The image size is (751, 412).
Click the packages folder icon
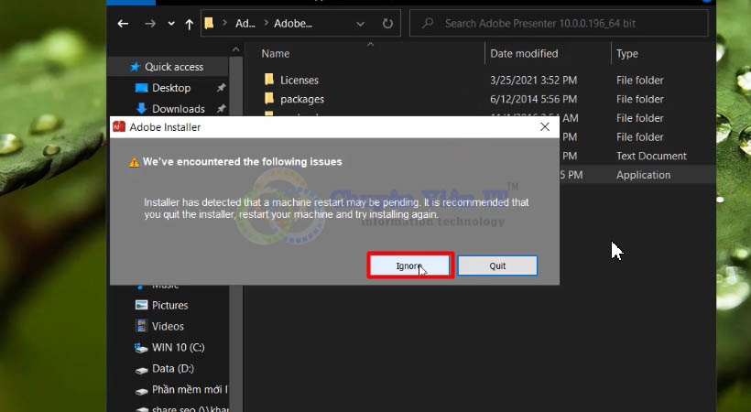point(269,98)
